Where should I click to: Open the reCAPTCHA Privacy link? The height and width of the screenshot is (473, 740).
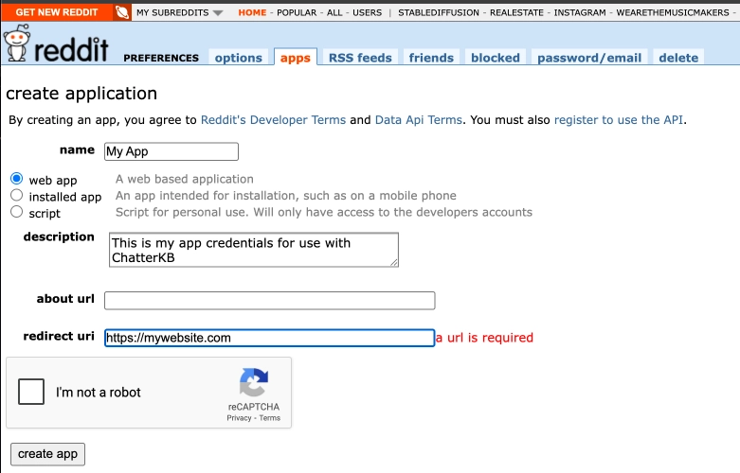pyautogui.click(x=239, y=418)
